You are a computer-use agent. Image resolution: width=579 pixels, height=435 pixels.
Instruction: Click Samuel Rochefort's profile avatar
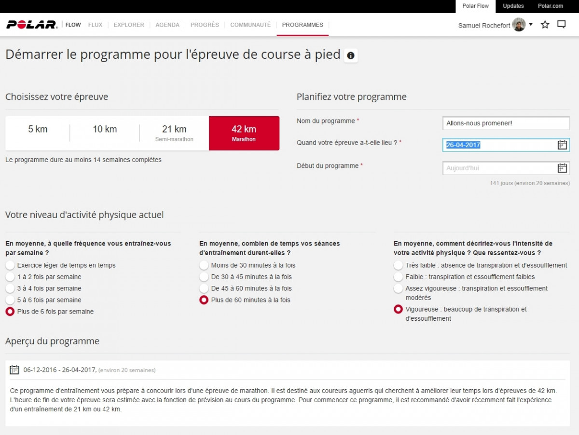[519, 25]
